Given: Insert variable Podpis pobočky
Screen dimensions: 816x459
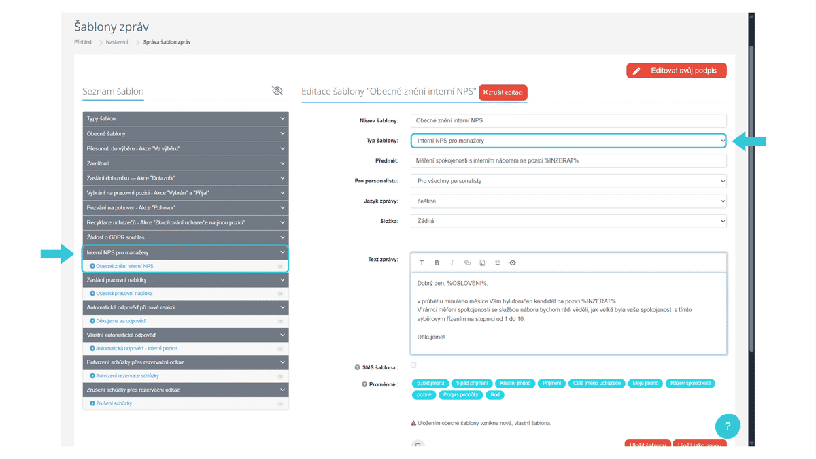Looking at the screenshot, I should click(x=462, y=395).
